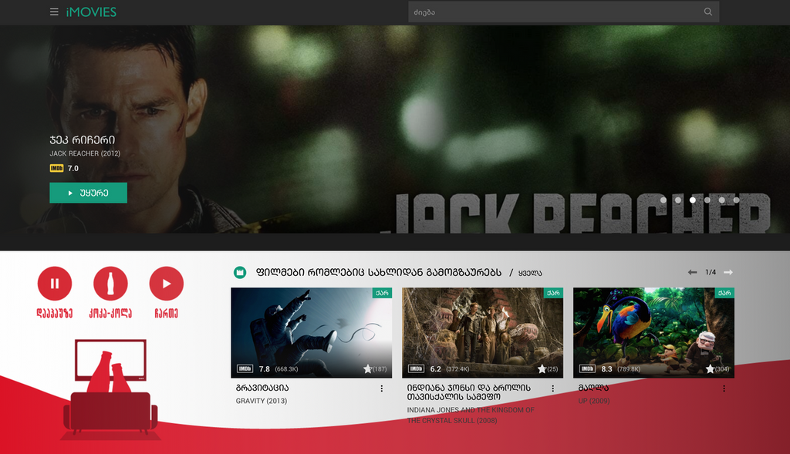Open the Jack Reacher (2012) title

pos(85,153)
